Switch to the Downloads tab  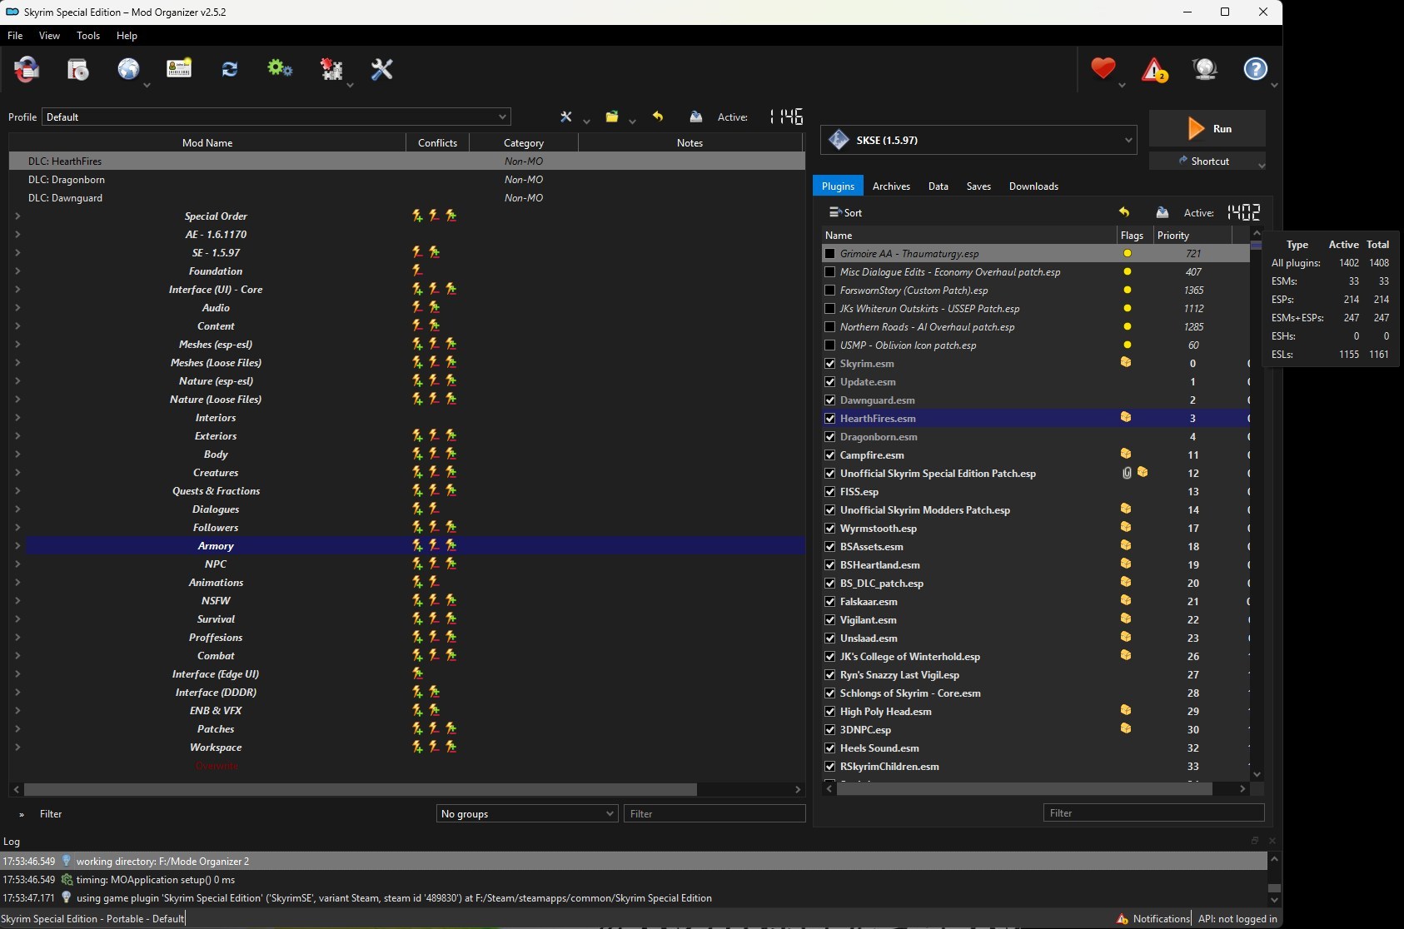[x=1033, y=186]
